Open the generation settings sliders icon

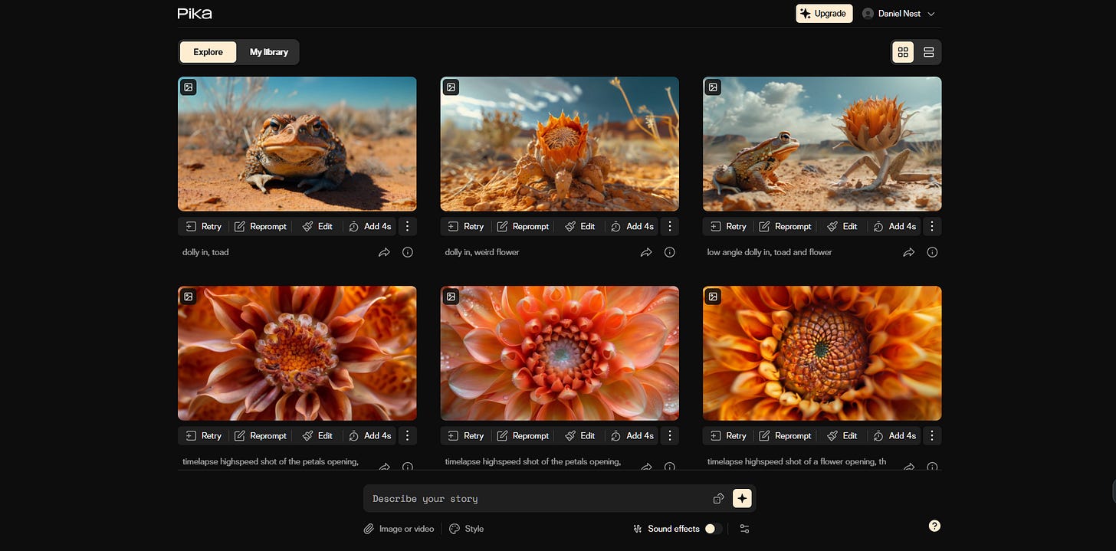tap(744, 529)
